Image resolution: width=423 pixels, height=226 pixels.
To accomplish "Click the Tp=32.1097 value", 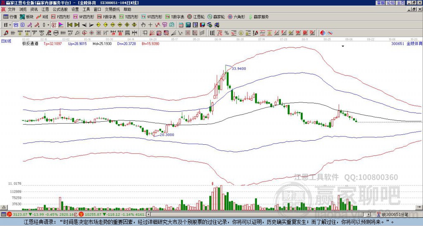I will [x=52, y=43].
